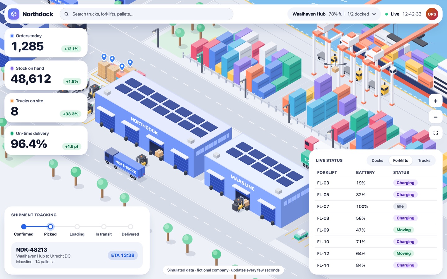Switch to the Forklifts tab
This screenshot has width=447, height=279.
(400, 160)
